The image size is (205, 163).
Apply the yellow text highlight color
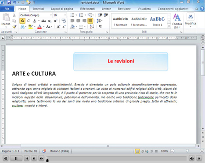[x=30, y=26]
